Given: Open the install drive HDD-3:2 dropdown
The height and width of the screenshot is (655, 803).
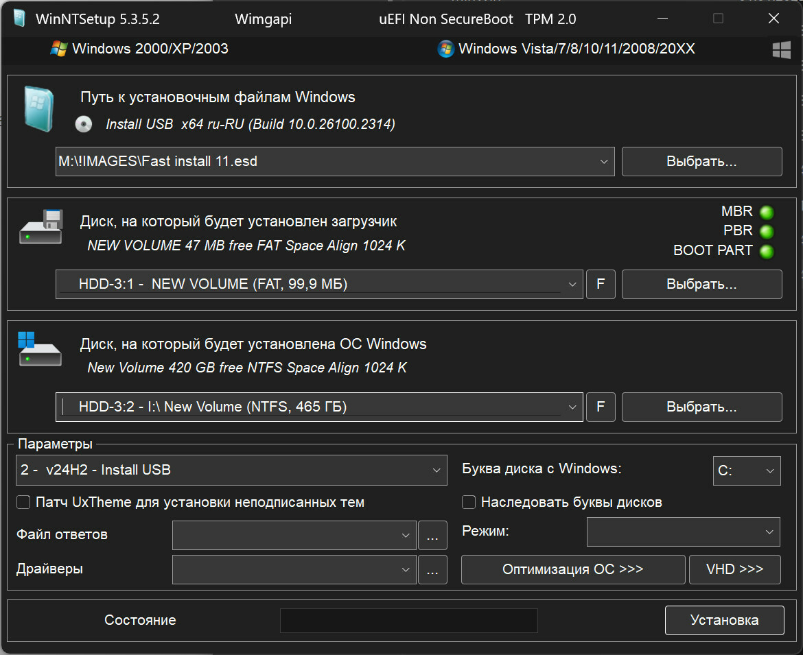Looking at the screenshot, I should point(572,407).
